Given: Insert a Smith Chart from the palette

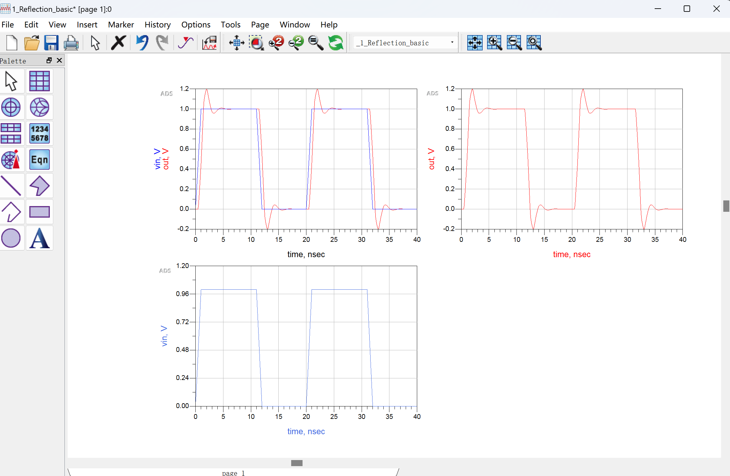Looking at the screenshot, I should point(39,107).
